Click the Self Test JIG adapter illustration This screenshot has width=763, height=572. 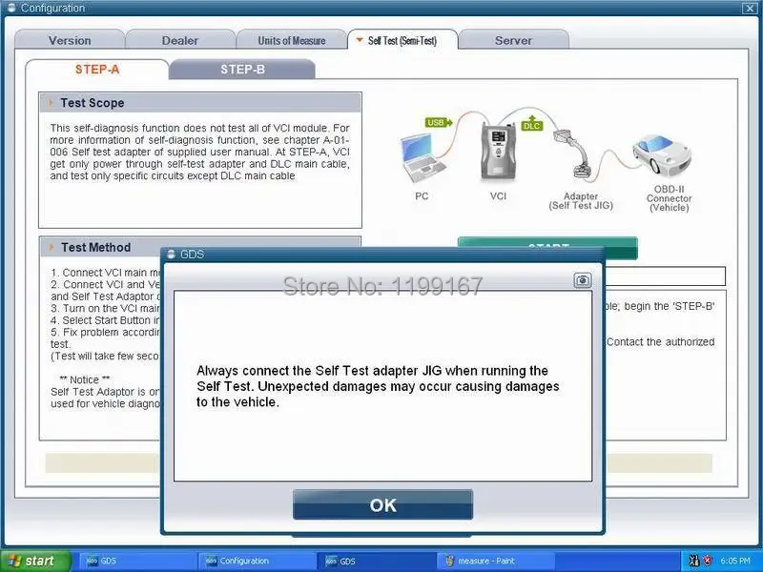click(x=573, y=153)
